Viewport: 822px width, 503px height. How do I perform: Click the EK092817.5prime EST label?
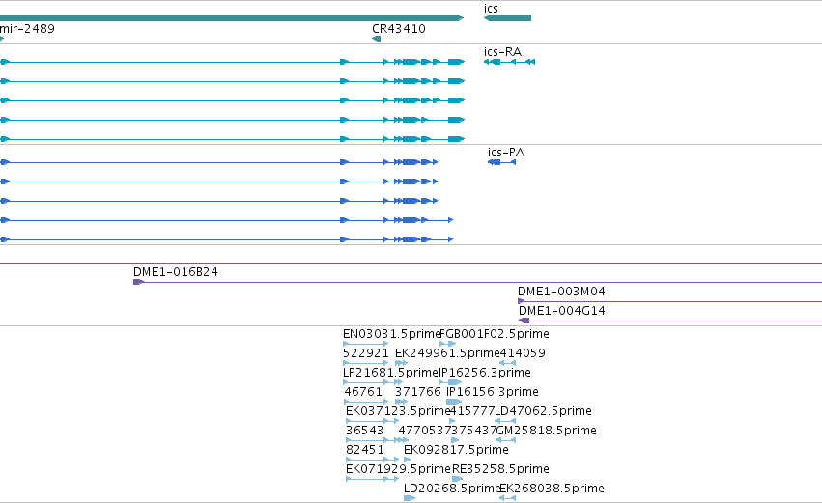tap(456, 450)
